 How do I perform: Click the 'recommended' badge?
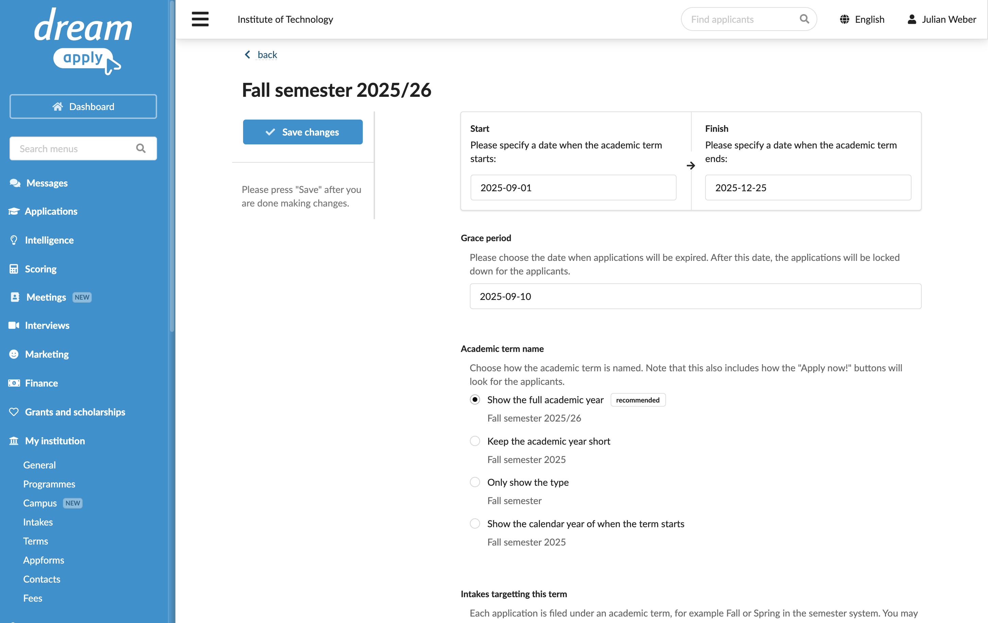pyautogui.click(x=637, y=399)
